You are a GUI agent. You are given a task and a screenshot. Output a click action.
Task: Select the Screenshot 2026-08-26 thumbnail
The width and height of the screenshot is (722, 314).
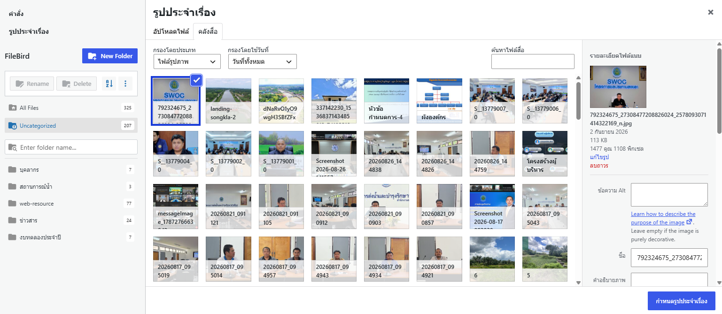click(334, 153)
